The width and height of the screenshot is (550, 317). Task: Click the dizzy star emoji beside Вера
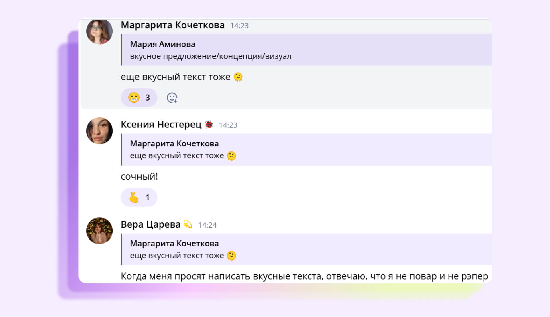click(x=188, y=224)
